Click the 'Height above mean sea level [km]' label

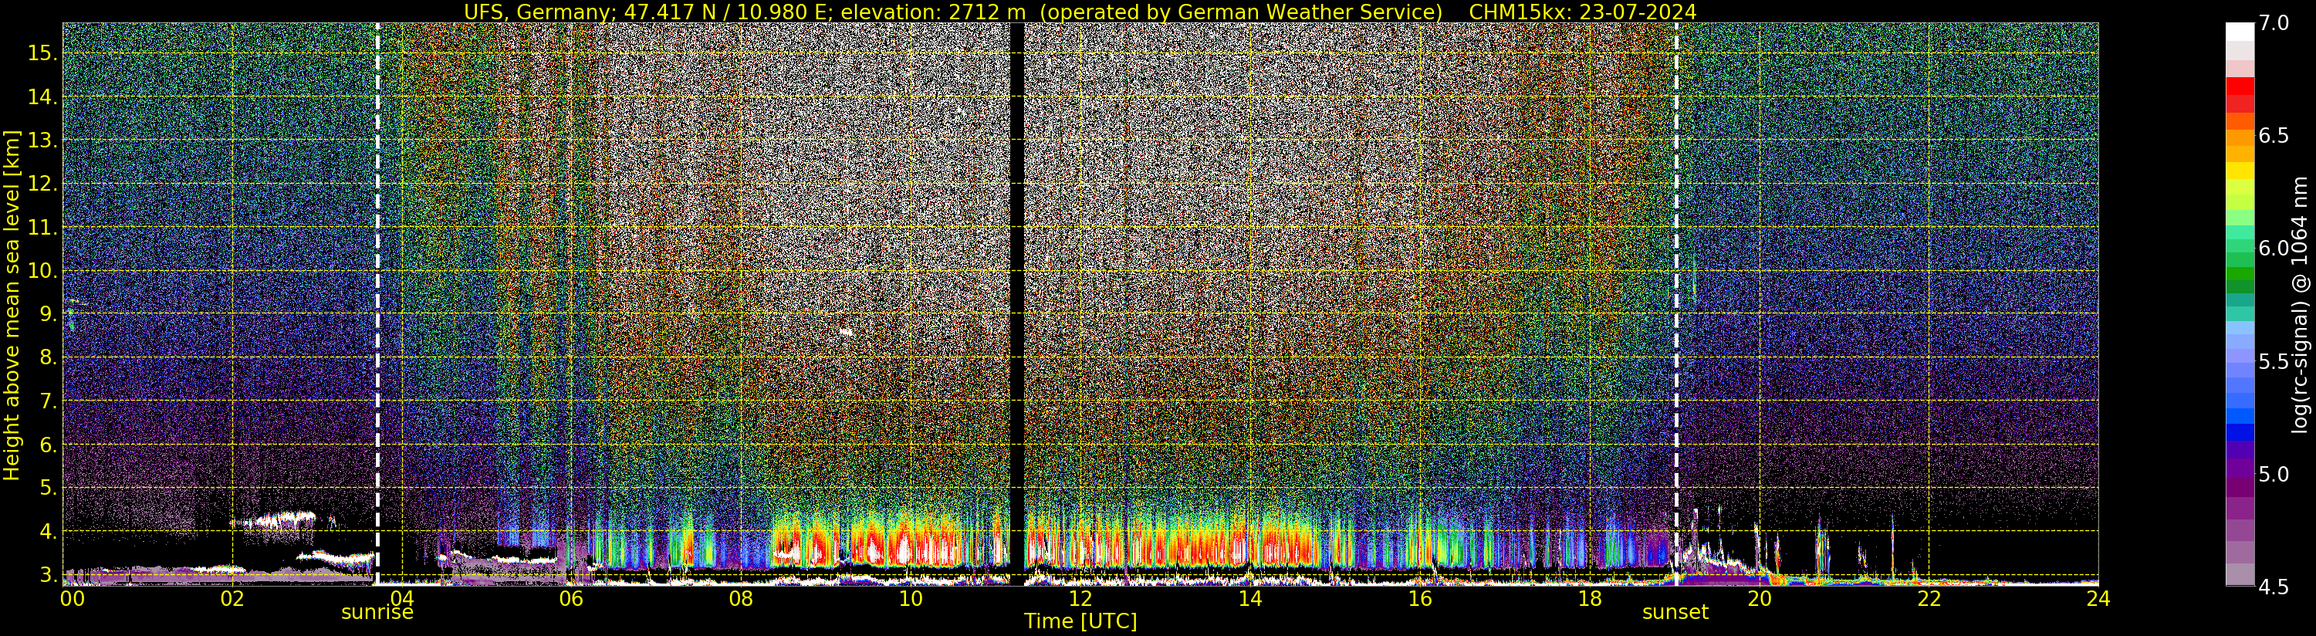click(12, 305)
